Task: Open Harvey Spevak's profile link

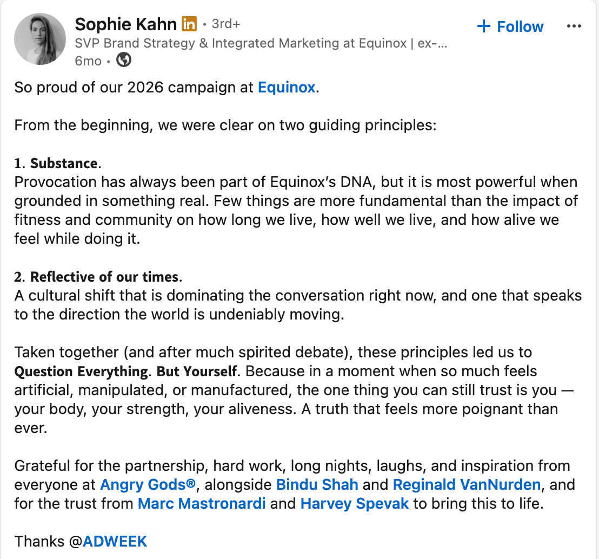Action: [x=355, y=504]
